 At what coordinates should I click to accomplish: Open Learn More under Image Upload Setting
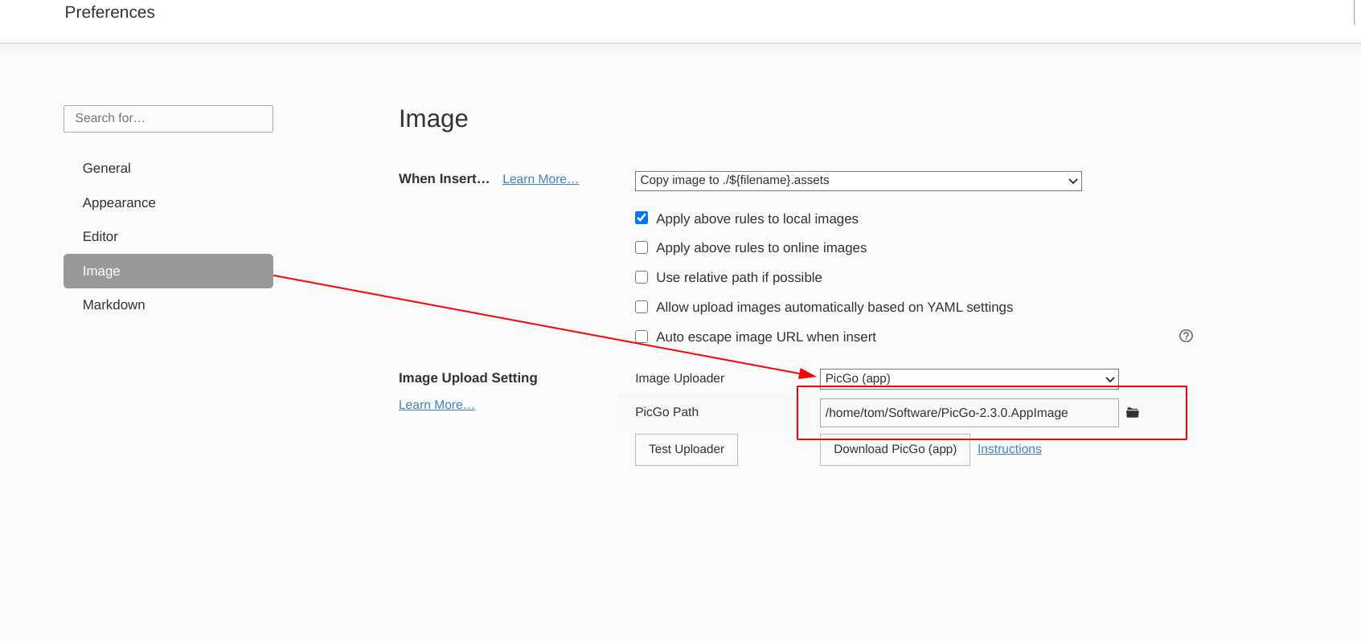point(437,405)
